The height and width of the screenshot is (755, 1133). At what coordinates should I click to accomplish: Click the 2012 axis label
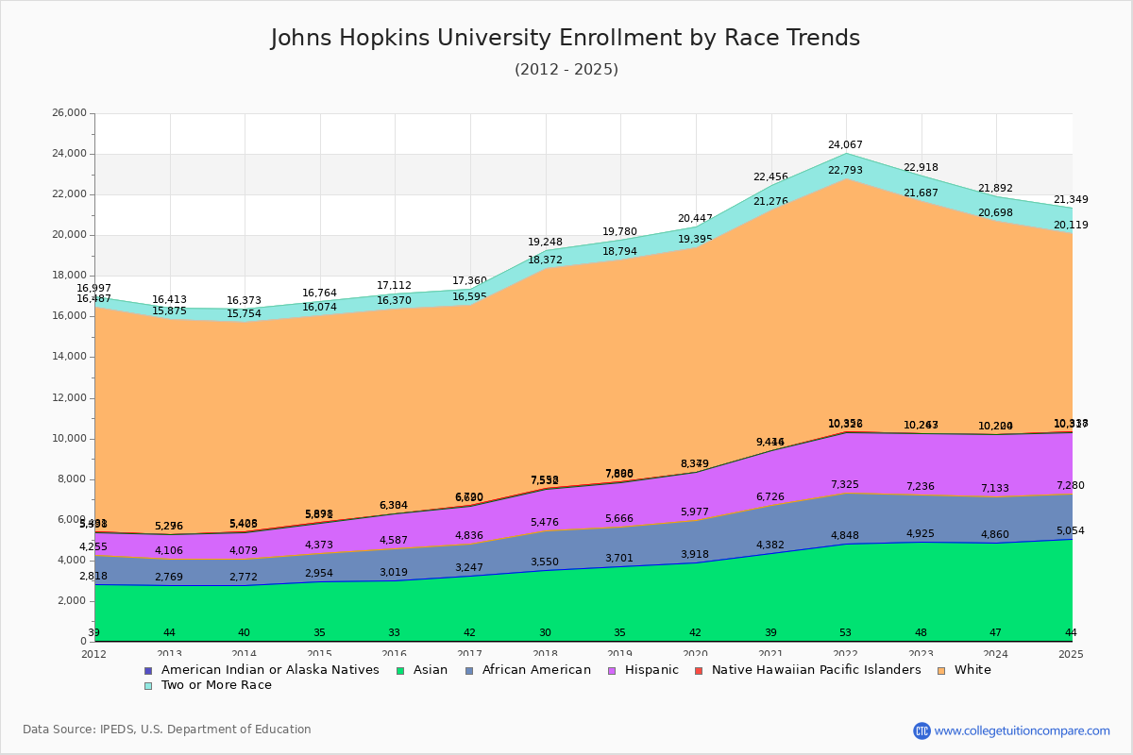point(93,652)
